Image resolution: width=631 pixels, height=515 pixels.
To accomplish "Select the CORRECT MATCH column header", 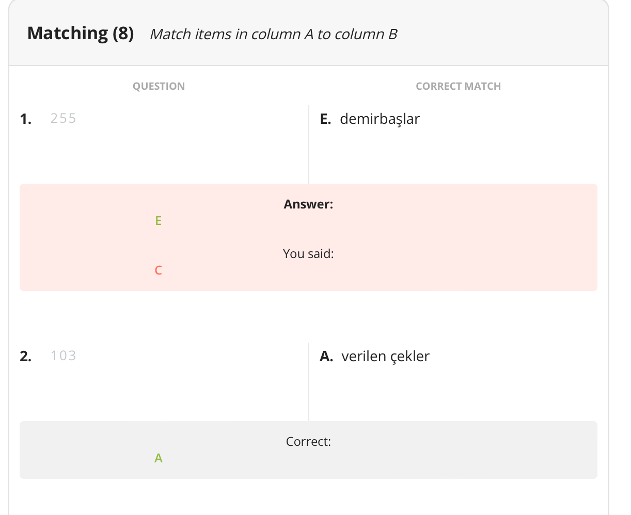I will [458, 86].
